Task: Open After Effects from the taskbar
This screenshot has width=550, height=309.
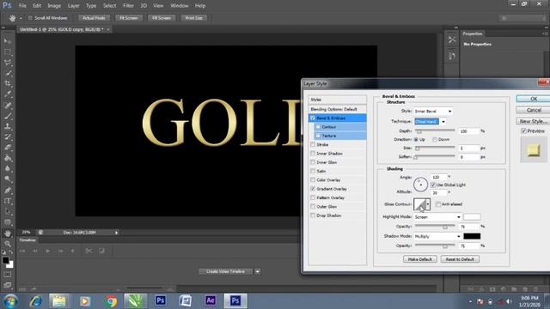Action: tap(210, 300)
